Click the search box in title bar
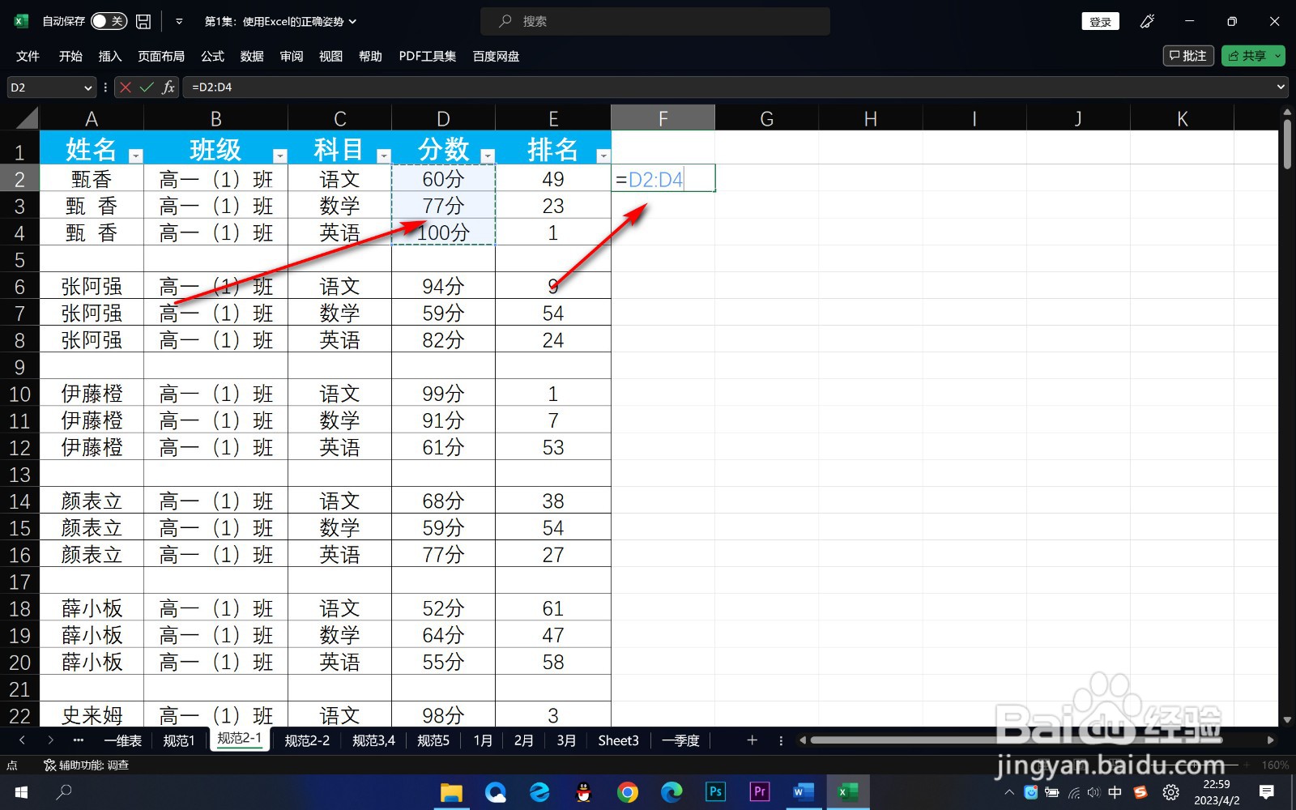The width and height of the screenshot is (1296, 810). tap(655, 21)
